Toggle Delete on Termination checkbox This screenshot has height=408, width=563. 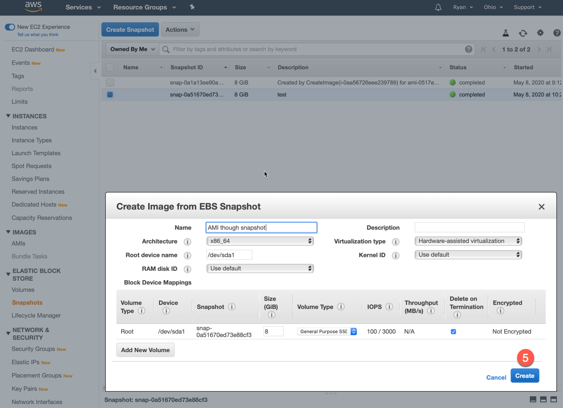coord(453,332)
